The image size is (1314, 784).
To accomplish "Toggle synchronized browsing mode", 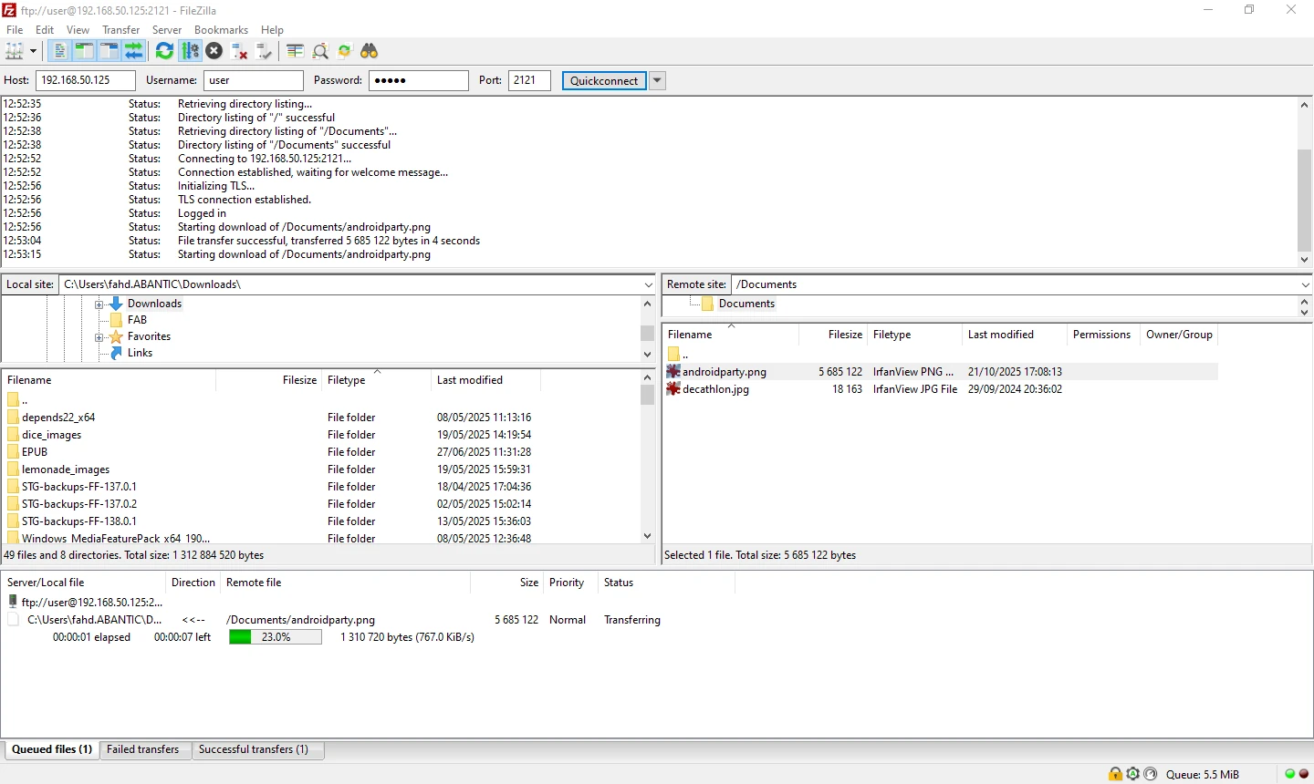I will [346, 51].
